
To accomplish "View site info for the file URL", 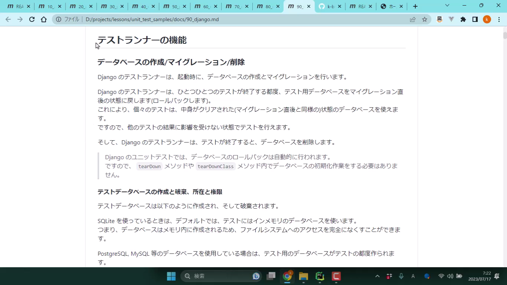I will [x=59, y=19].
